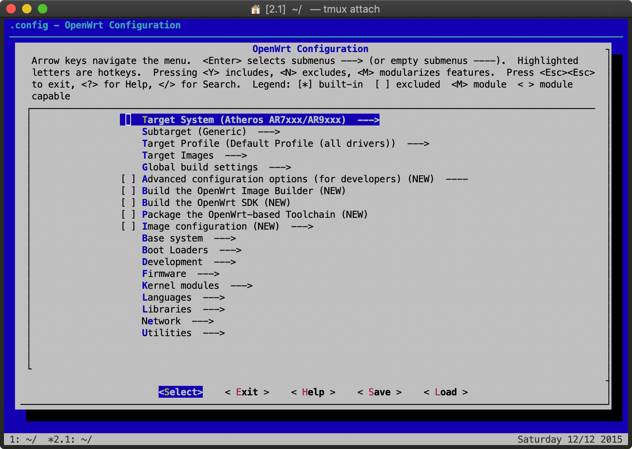Expand Subtarget (Generic) submenu arrow
Screen dimensions: 632x449
pyautogui.click(x=269, y=132)
